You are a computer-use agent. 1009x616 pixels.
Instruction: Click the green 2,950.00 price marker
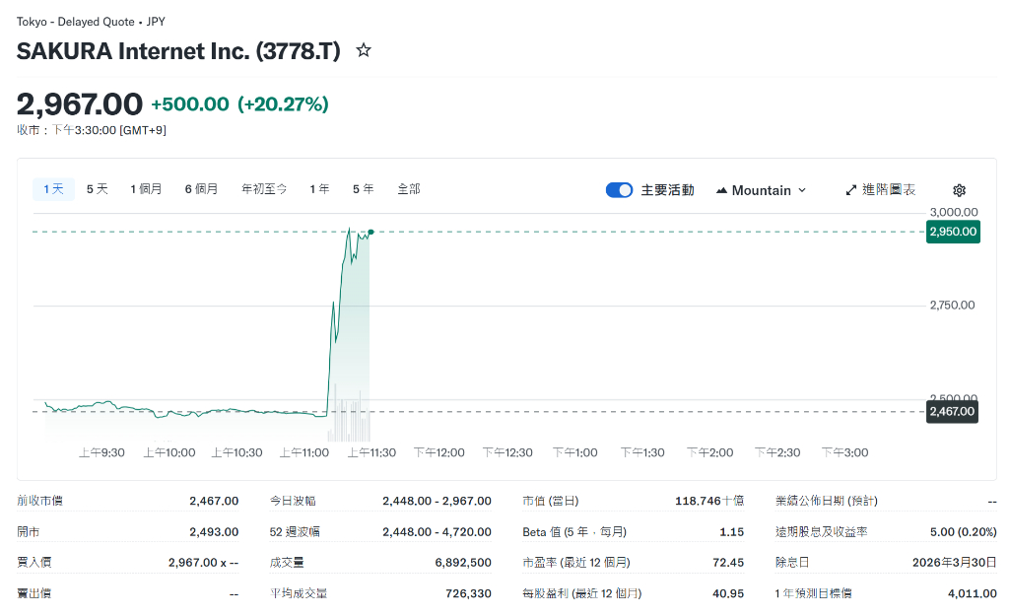coord(952,232)
